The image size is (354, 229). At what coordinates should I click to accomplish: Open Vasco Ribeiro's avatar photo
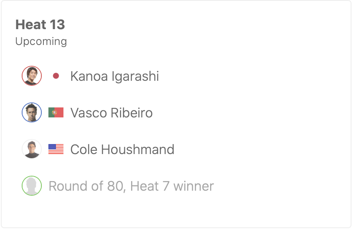pyautogui.click(x=32, y=112)
